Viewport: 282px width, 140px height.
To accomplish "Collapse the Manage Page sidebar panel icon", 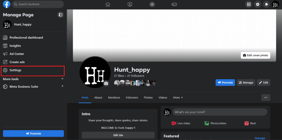I will tap(61, 15).
